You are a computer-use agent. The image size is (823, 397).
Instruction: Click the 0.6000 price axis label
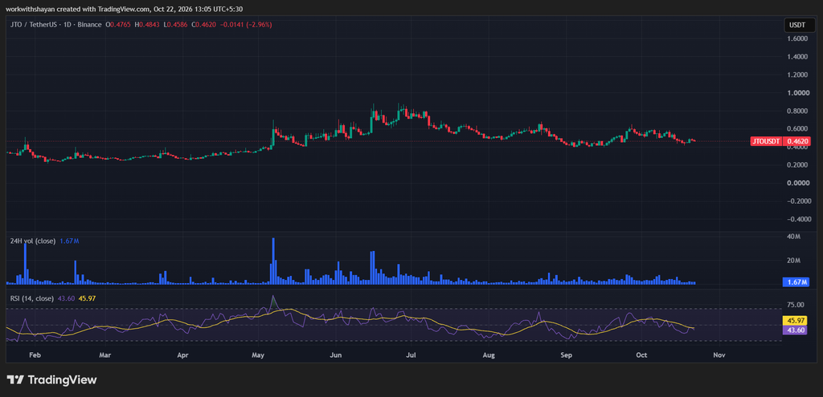796,129
